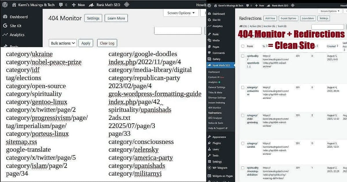Viewport: 347px width, 182px height.
Task: Check the category/child-grooming redirection row
Action: coord(243,115)
